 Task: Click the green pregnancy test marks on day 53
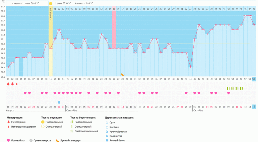click(x=229, y=88)
